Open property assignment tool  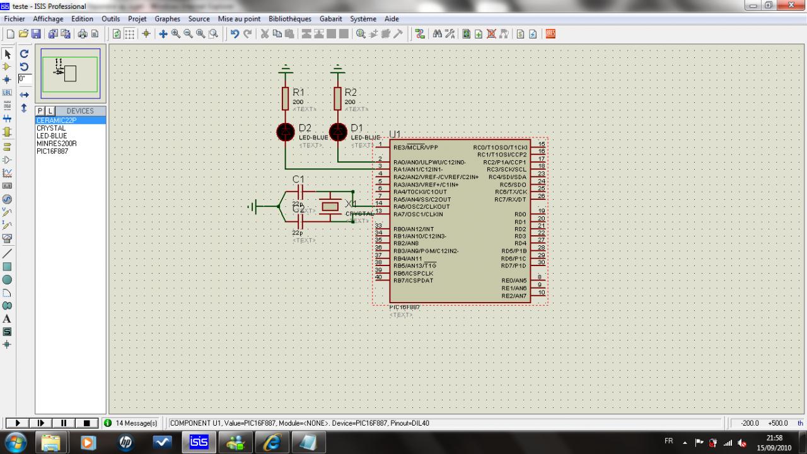click(x=450, y=33)
